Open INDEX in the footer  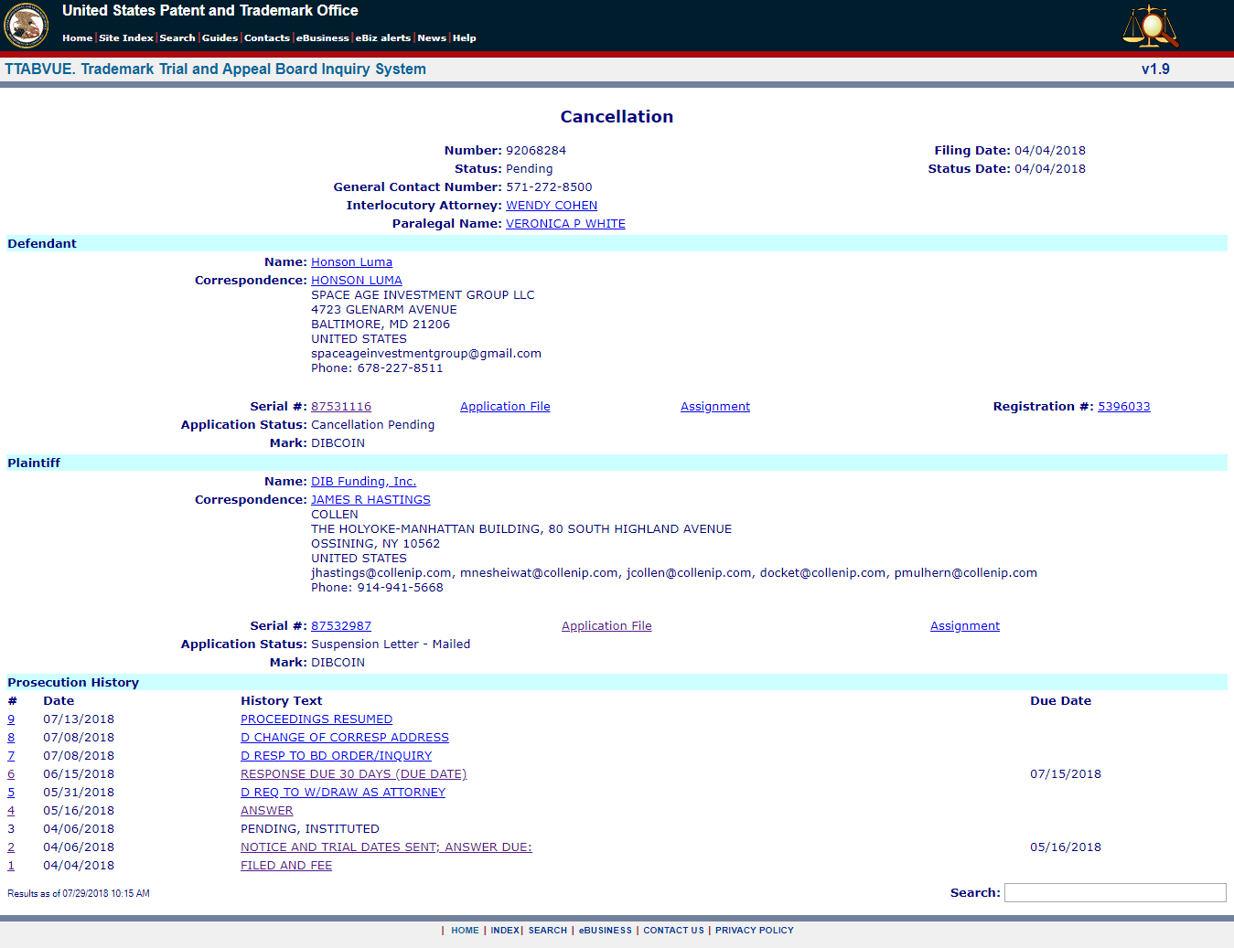(505, 931)
